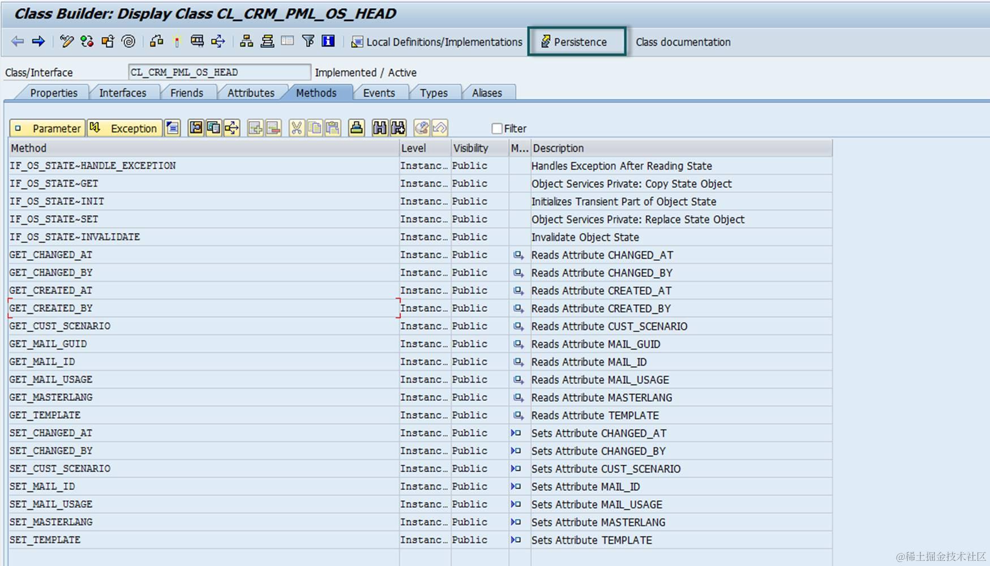Switch to the Events tab
The image size is (990, 566).
pos(379,93)
